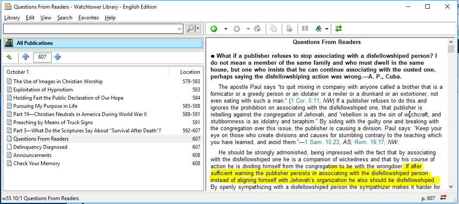The height and width of the screenshot is (204, 459).
Task: Click the page number field showing 607
Action: coord(42,57)
